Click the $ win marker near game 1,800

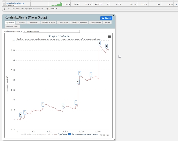[x=76, y=103]
